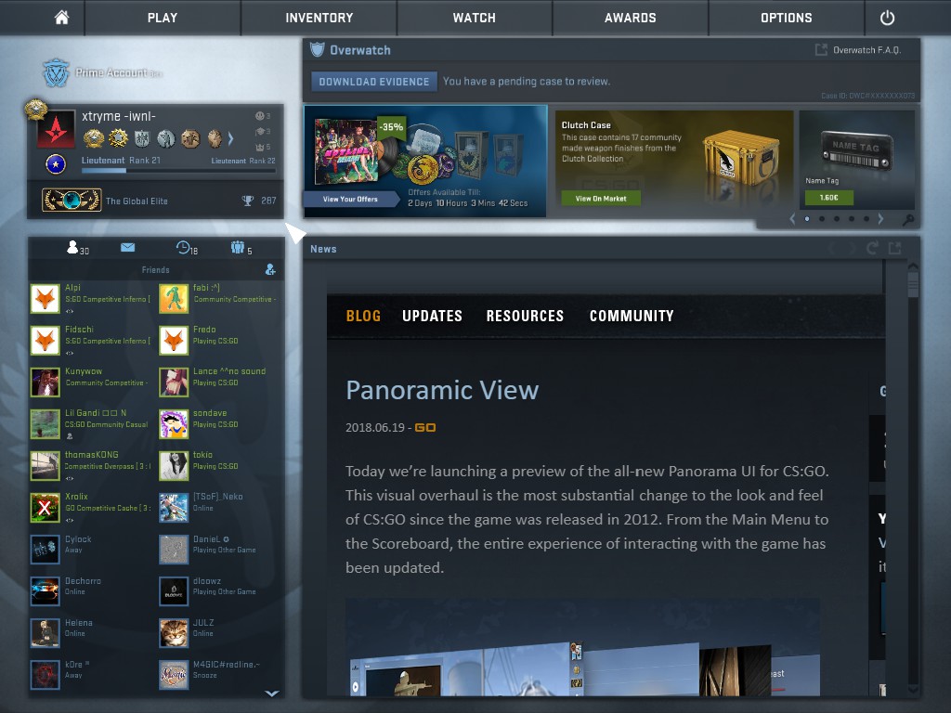Click News refresh icon
The image size is (951, 713).
(872, 248)
